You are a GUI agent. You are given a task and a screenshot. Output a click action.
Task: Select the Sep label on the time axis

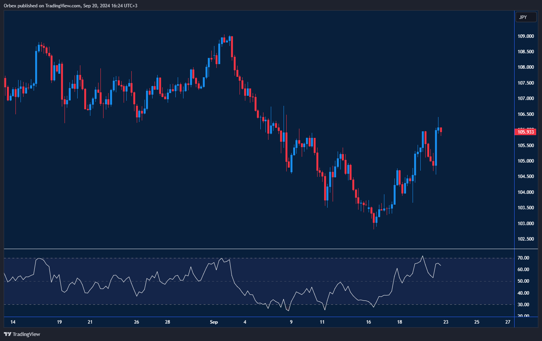214,322
